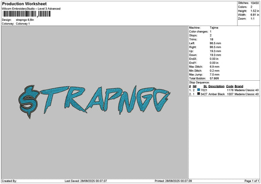Select the Left value 86.5 mm
The image size is (261, 184).
(215, 43)
